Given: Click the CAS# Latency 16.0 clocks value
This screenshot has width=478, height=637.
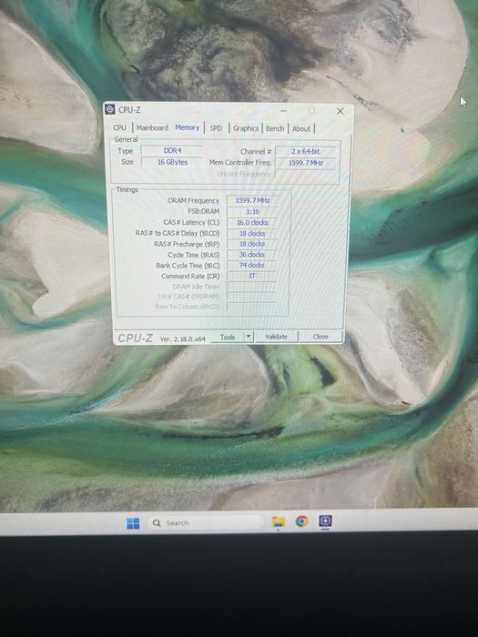Looking at the screenshot, I should [252, 223].
